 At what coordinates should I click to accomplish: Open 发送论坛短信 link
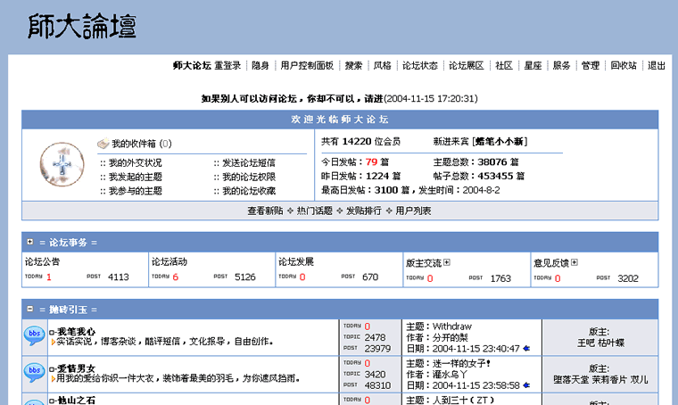pos(248,163)
